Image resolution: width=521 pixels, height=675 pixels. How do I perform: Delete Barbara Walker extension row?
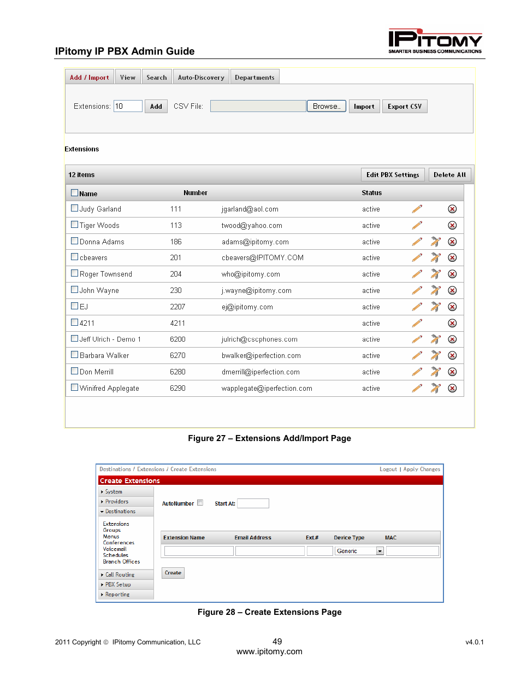pyautogui.click(x=452, y=355)
